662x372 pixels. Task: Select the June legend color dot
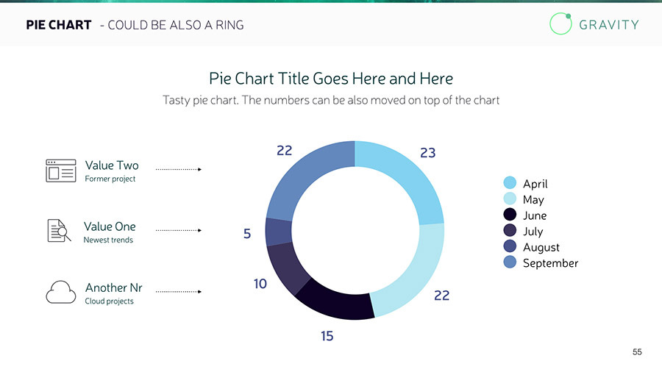click(x=510, y=215)
